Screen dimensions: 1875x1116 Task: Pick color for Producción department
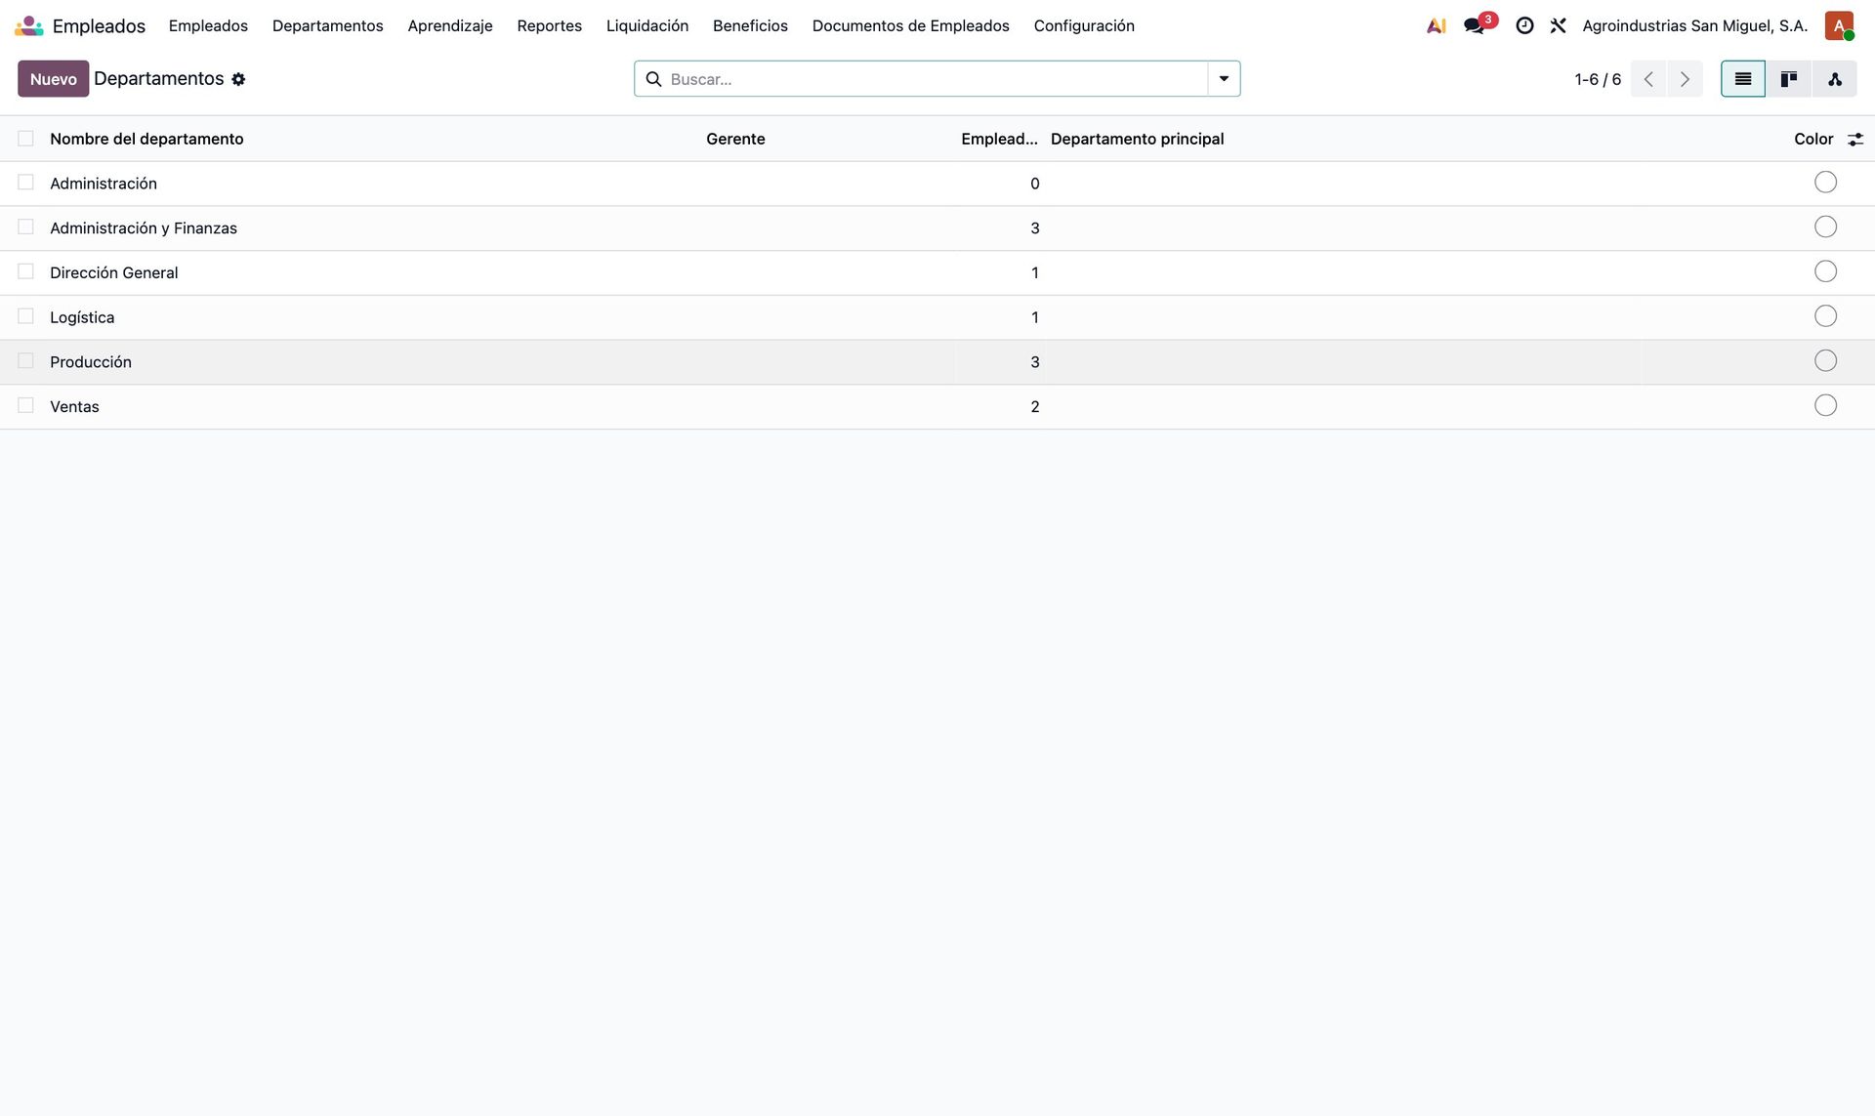(1825, 361)
